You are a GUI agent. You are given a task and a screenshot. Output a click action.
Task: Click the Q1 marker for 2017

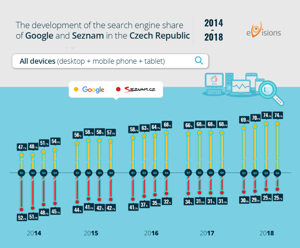pyautogui.click(x=188, y=173)
